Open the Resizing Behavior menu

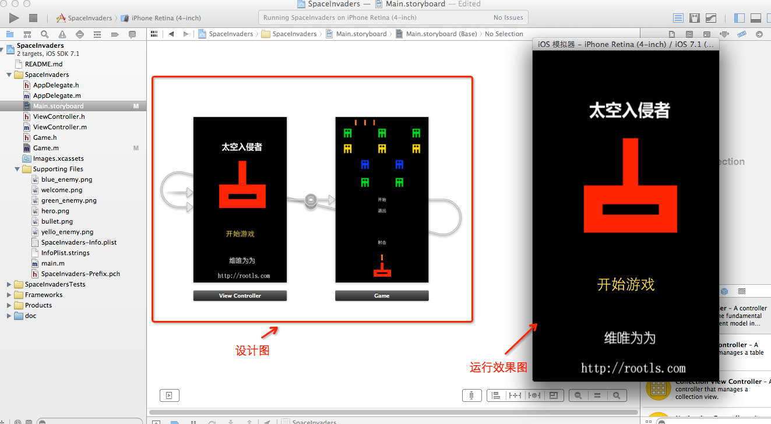pyautogui.click(x=554, y=395)
